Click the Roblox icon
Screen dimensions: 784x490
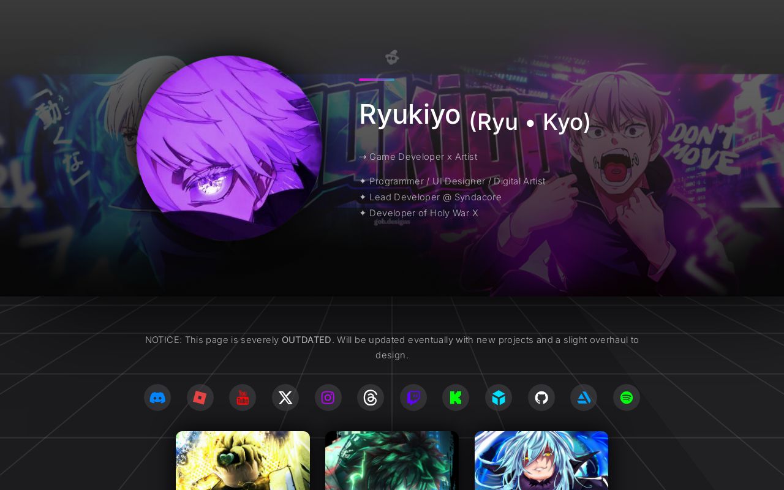[x=200, y=398]
